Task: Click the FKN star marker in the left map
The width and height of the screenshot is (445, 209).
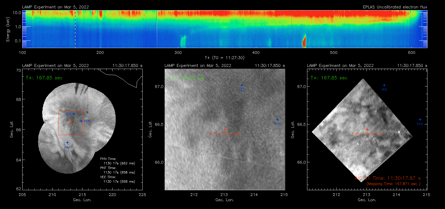Action: pyautogui.click(x=81, y=121)
